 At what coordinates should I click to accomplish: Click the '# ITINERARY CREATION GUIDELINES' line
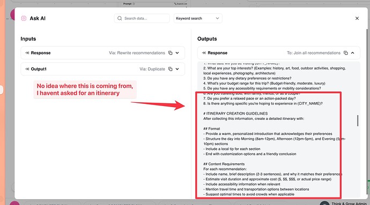[235, 113]
